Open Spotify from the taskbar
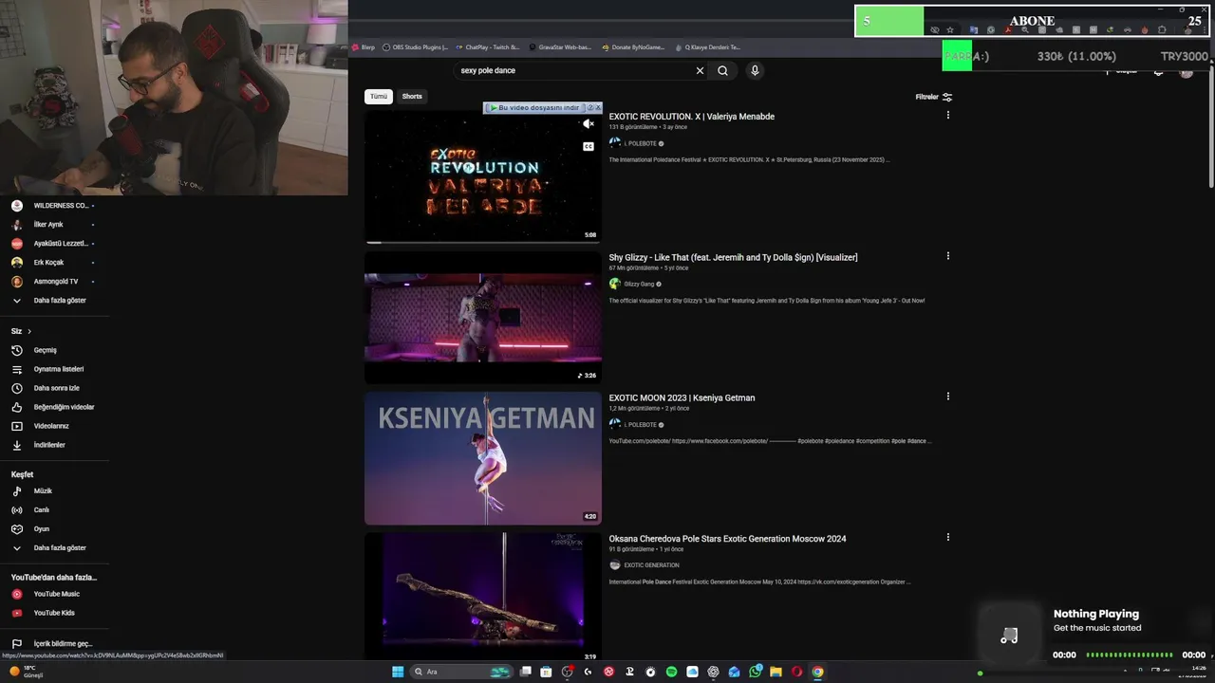 [x=671, y=672]
